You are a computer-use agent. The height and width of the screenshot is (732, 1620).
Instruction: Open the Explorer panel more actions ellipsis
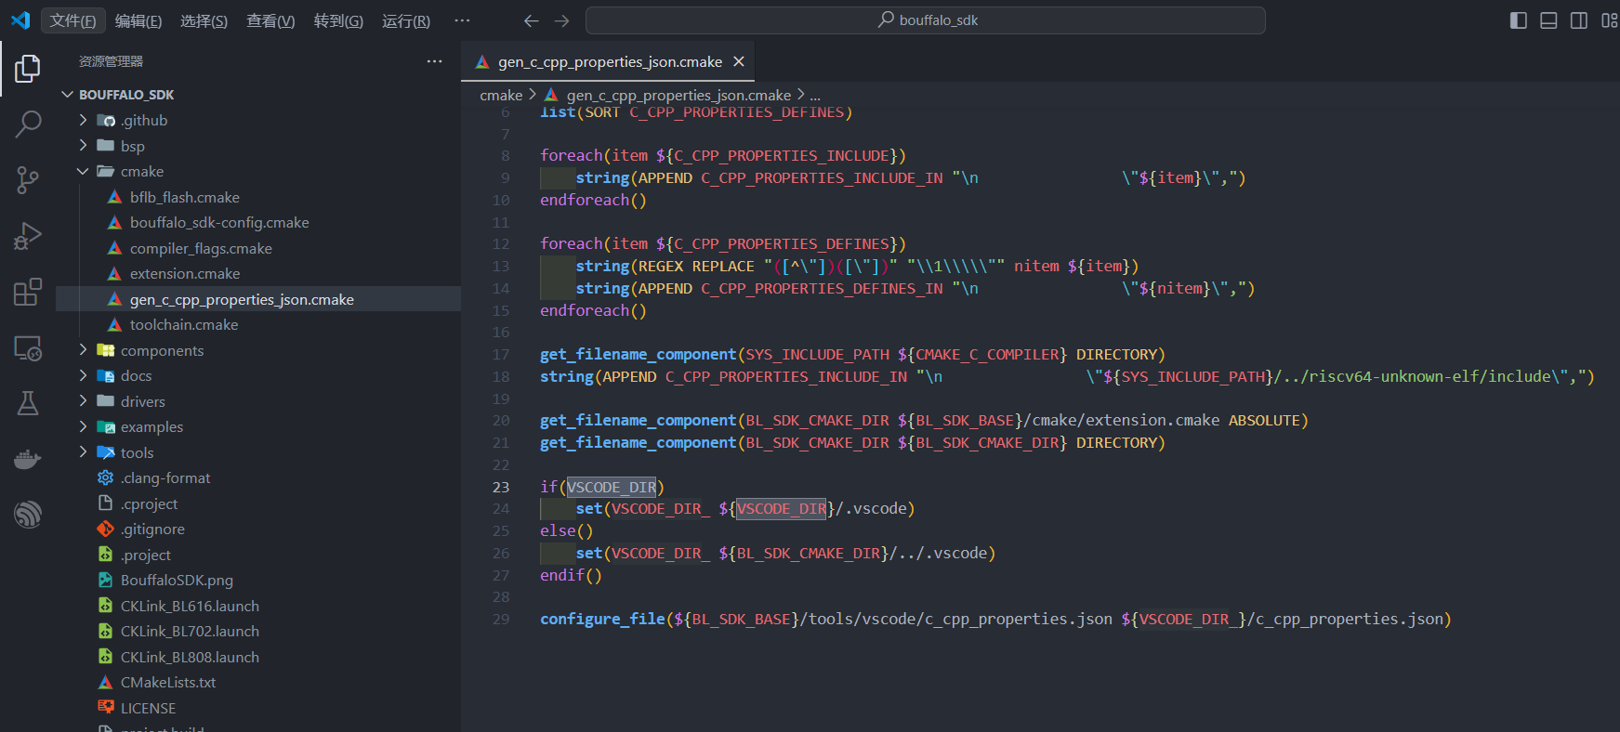tap(434, 61)
